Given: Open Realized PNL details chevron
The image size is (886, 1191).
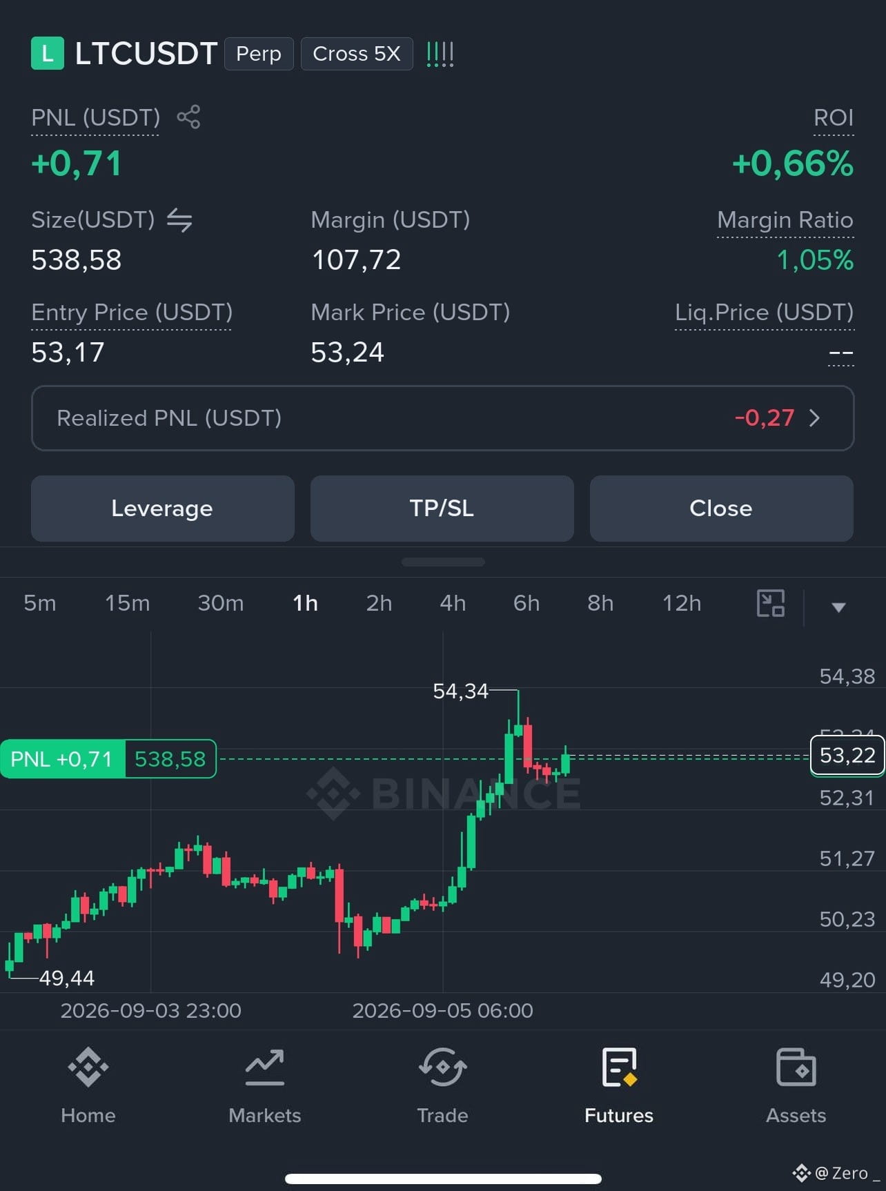Looking at the screenshot, I should [814, 418].
